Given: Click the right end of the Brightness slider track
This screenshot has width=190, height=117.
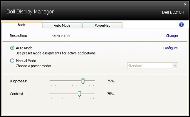Looking at the screenshot, I should tap(94, 81).
